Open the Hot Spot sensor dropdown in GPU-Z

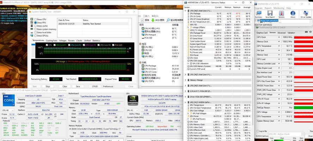(x=279, y=50)
